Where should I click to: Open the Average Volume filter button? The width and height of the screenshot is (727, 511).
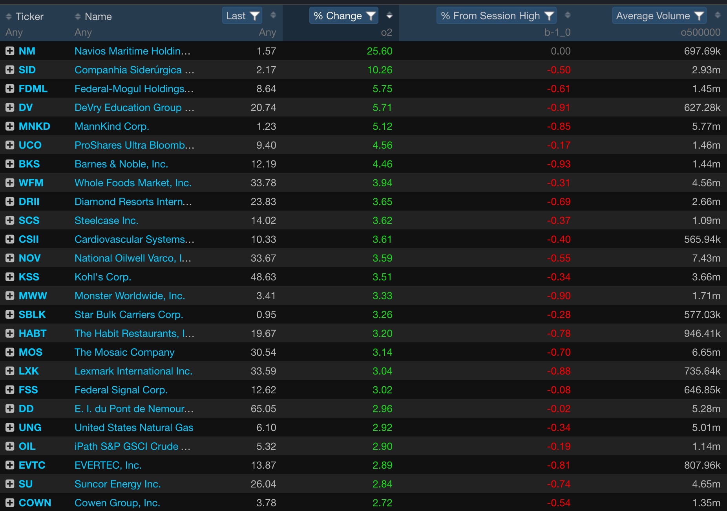659,16
